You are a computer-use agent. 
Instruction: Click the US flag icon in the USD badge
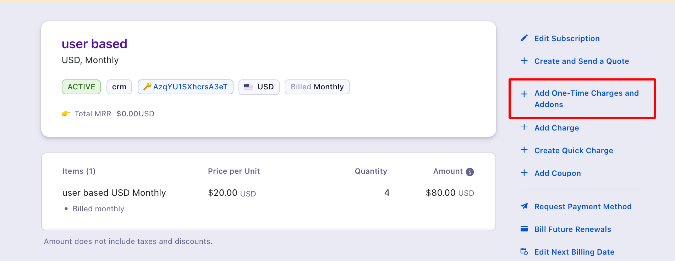249,87
